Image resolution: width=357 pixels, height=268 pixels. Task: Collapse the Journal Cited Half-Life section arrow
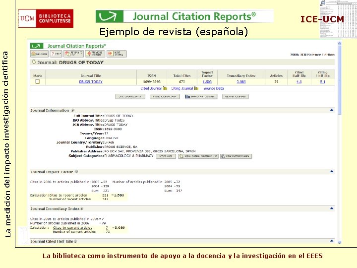(x=332, y=241)
